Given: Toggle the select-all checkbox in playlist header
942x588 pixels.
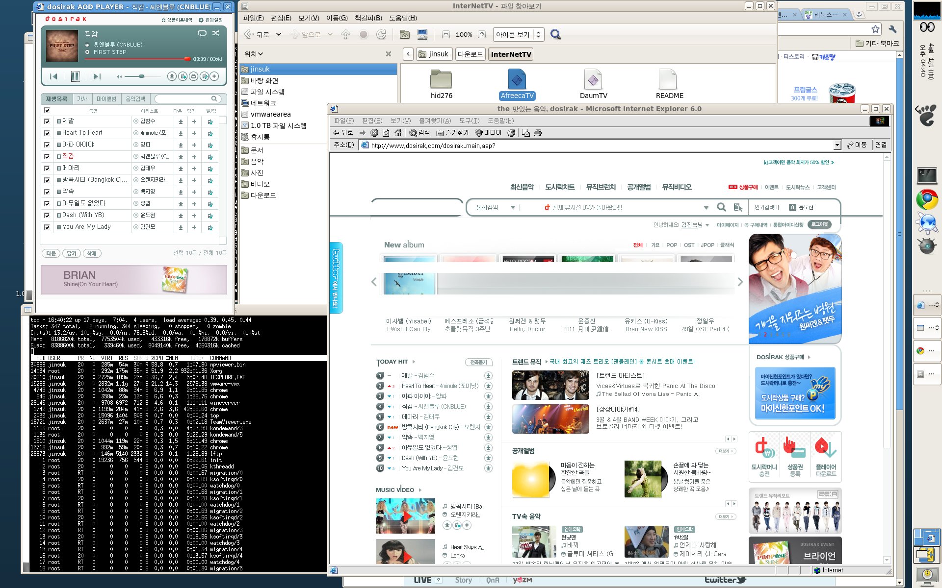Looking at the screenshot, I should (x=47, y=110).
